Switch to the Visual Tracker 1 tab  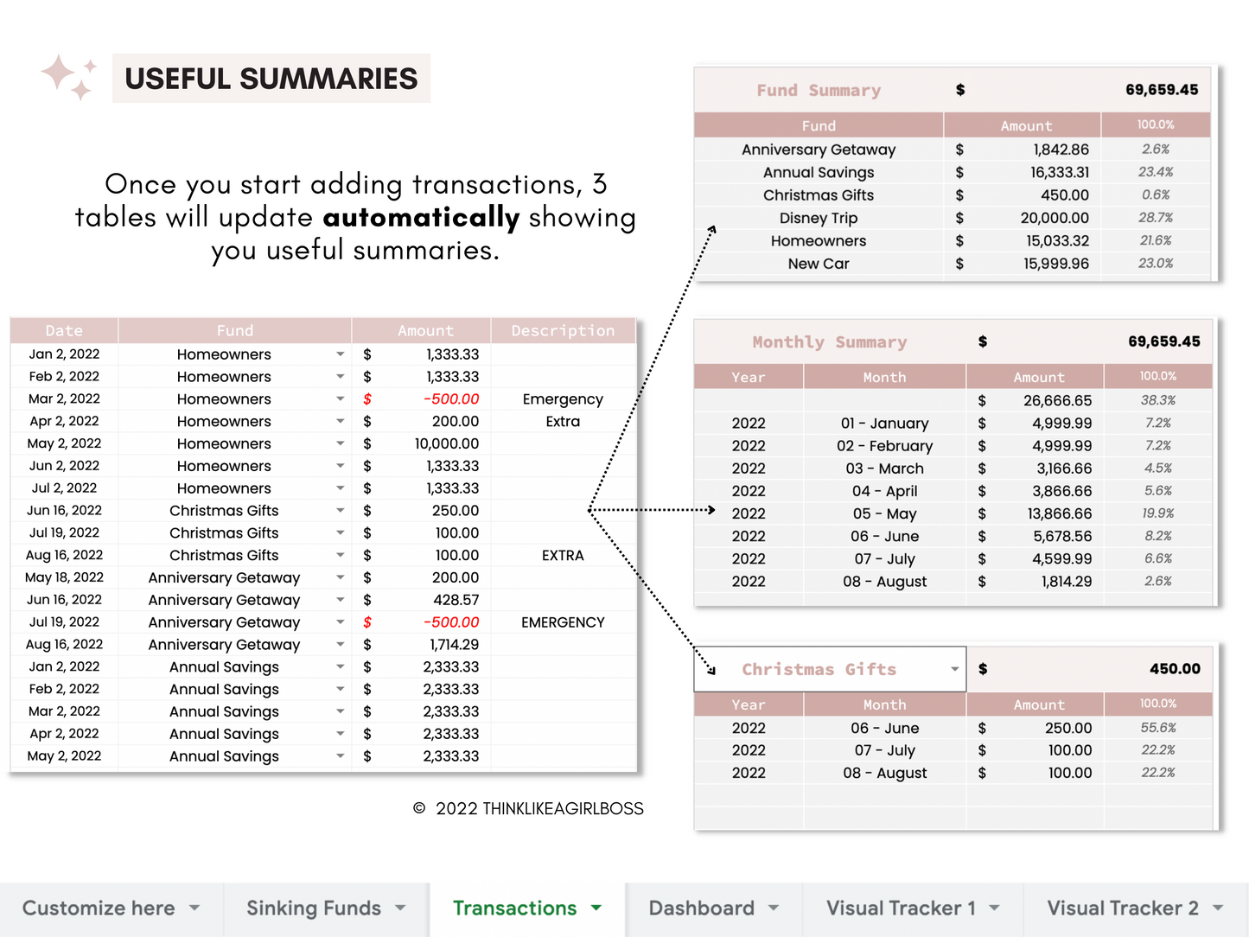(902, 908)
